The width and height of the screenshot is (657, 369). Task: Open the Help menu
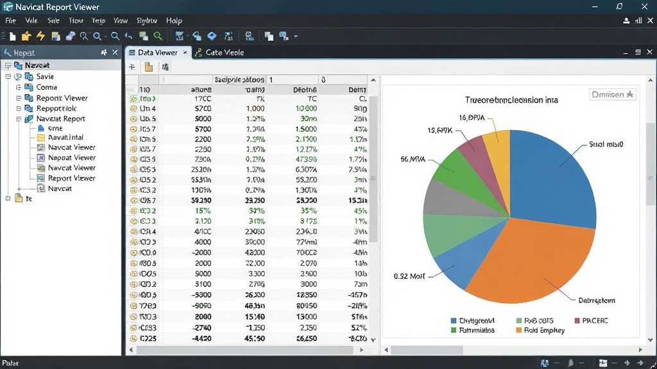pyautogui.click(x=174, y=20)
